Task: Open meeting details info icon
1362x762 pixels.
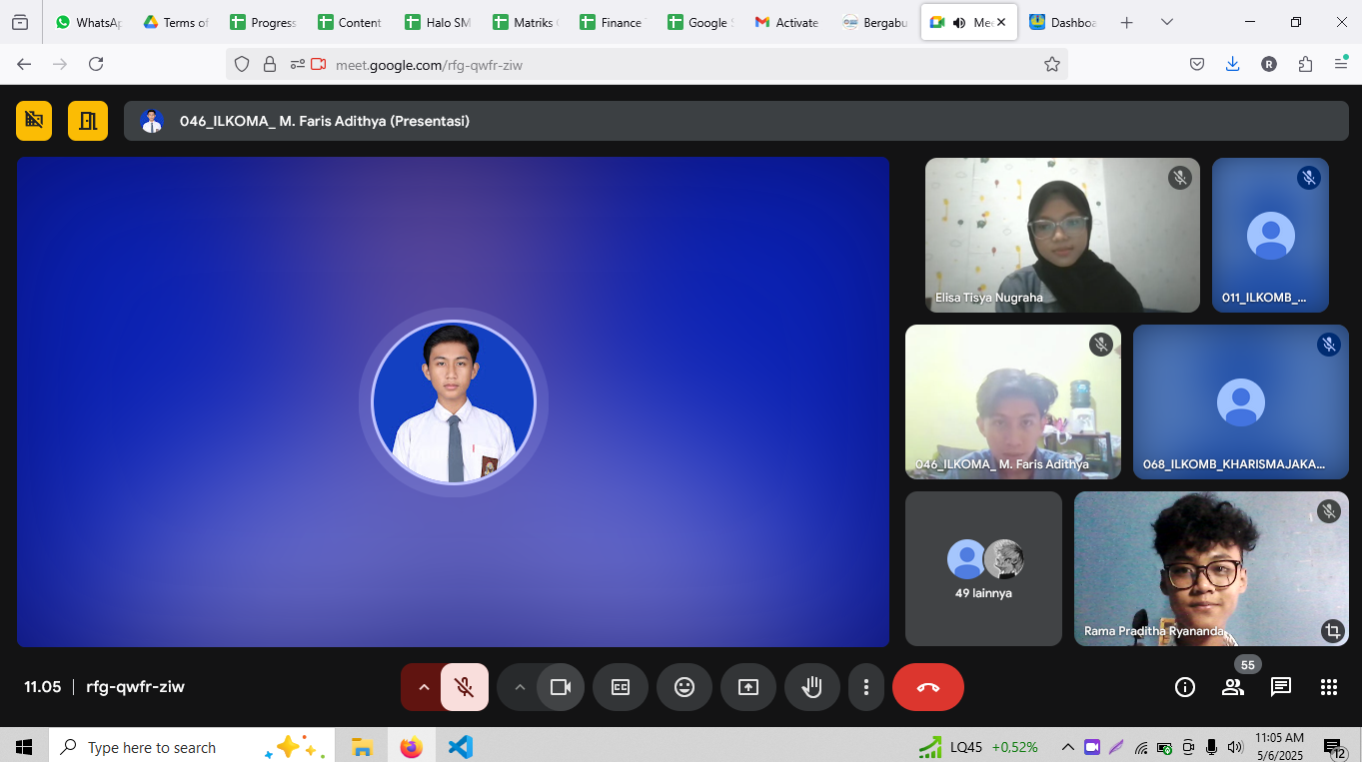Action: click(1184, 687)
